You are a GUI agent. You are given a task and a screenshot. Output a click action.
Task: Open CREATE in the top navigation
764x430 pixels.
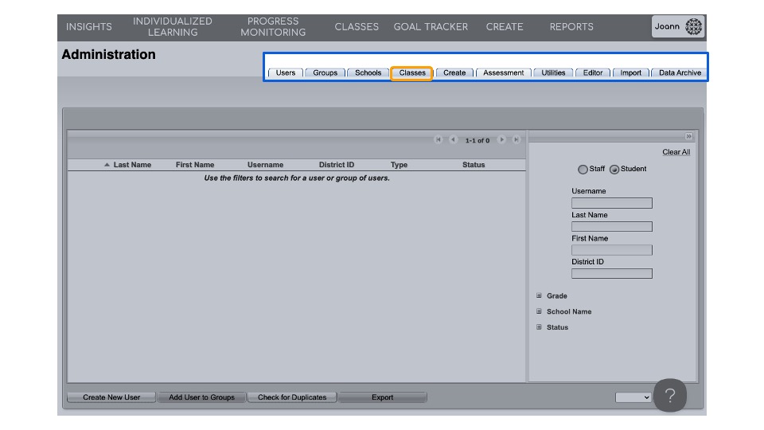coord(505,27)
